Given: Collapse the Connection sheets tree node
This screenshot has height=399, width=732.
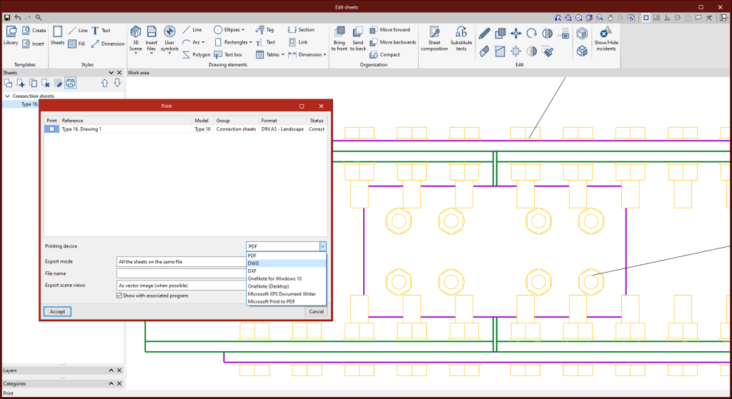Looking at the screenshot, I should [x=7, y=96].
